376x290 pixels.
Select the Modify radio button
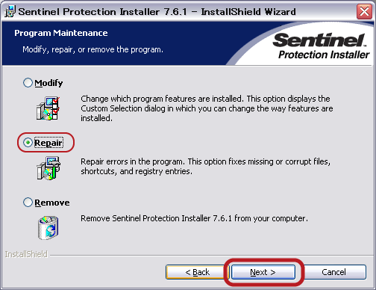tap(28, 83)
